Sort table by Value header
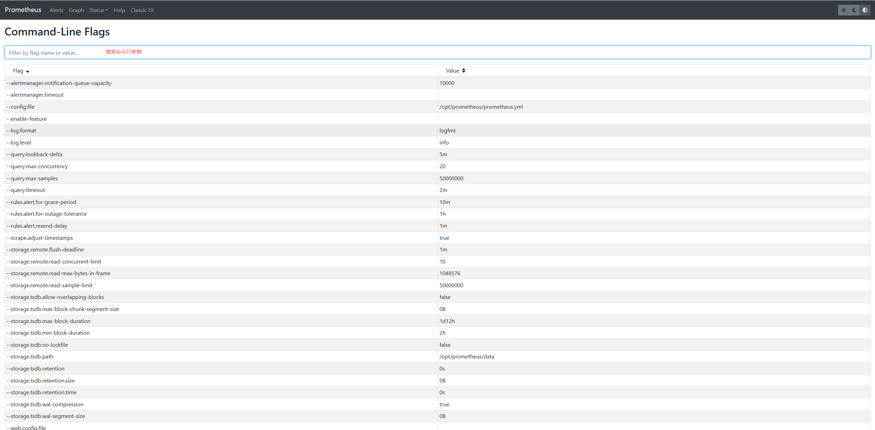 (x=452, y=71)
